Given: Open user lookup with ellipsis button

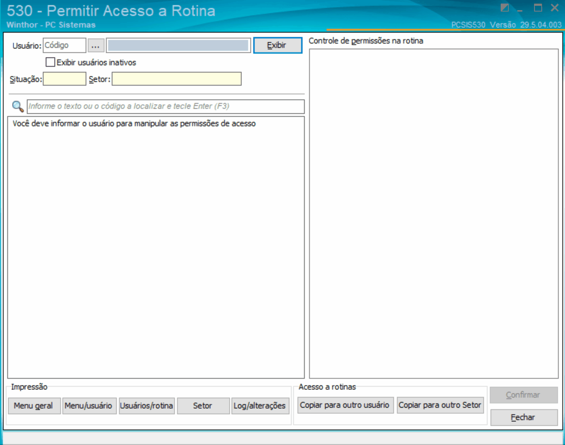Looking at the screenshot, I should coord(96,46).
